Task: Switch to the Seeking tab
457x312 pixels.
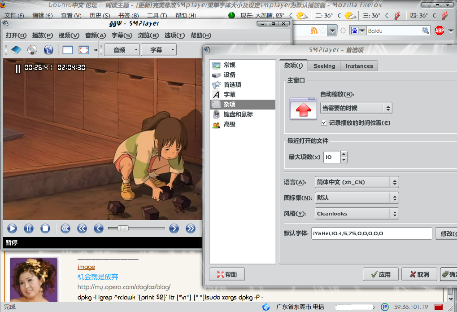Action: (324, 66)
